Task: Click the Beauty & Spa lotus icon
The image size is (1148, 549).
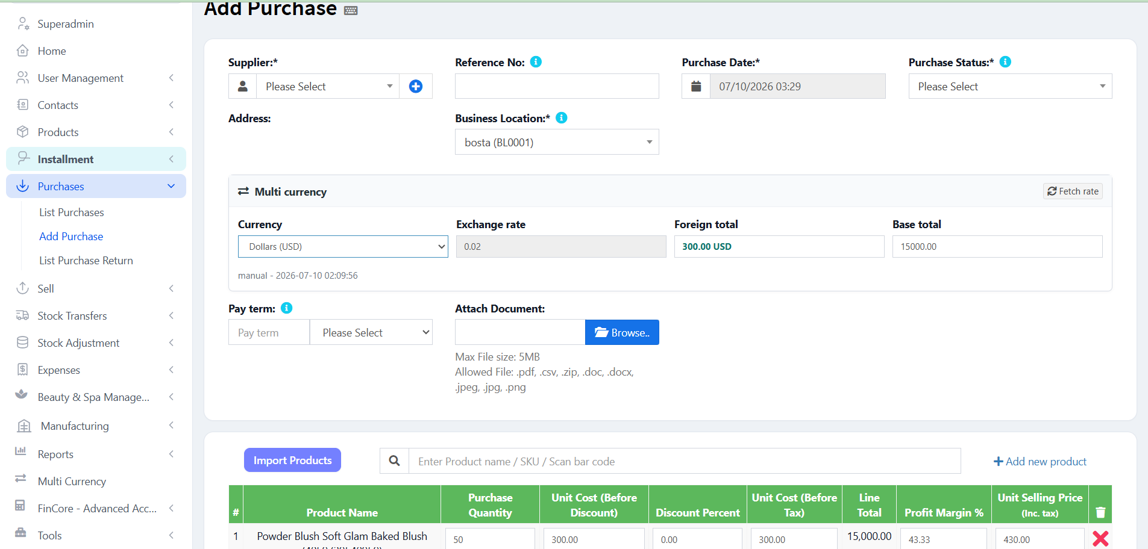Action: click(22, 394)
